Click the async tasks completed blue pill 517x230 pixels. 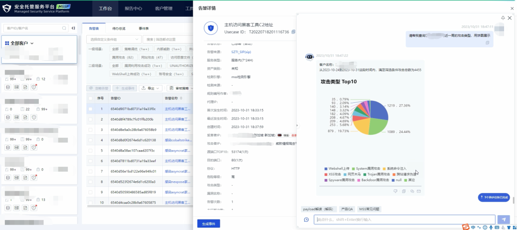(x=494, y=197)
